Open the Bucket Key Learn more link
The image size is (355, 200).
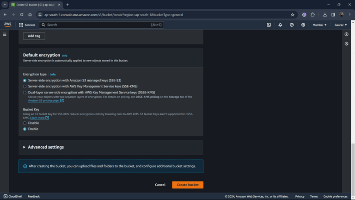click(x=39, y=118)
